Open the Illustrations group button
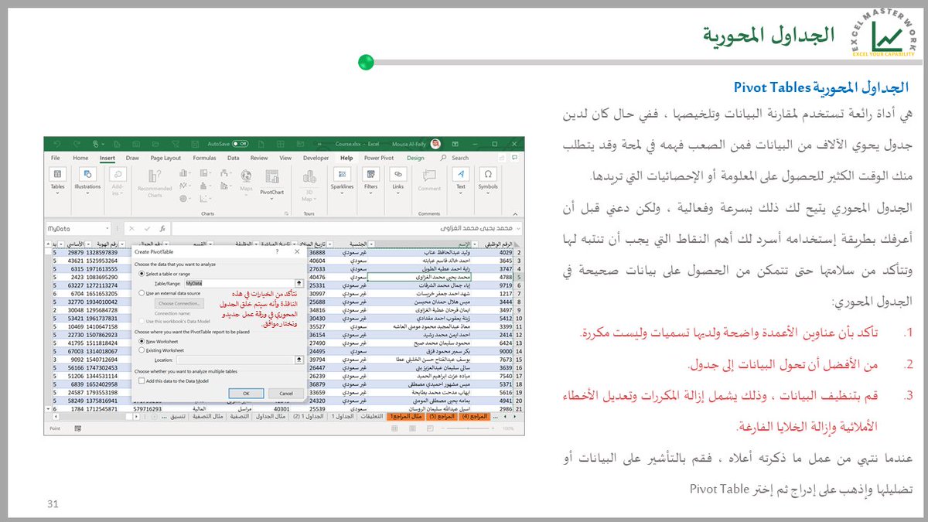This screenshot has width=928, height=522. pos(87,180)
